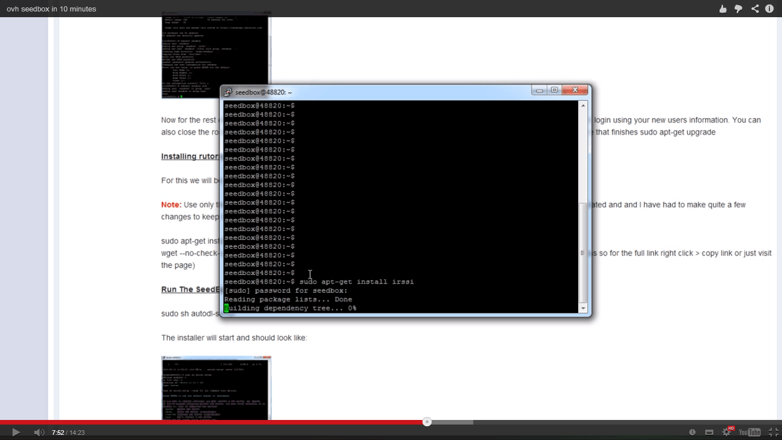The image size is (782, 440).
Task: Open the lower installer screenshot thumbnail
Action: [x=216, y=388]
